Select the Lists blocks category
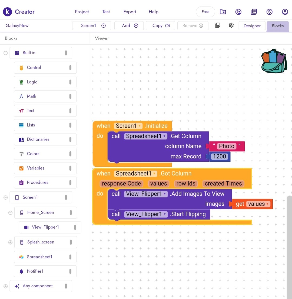The width and height of the screenshot is (292, 299). [x=45, y=125]
